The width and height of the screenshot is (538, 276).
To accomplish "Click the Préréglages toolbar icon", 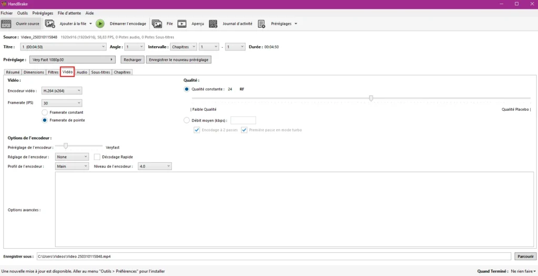I will pos(262,24).
